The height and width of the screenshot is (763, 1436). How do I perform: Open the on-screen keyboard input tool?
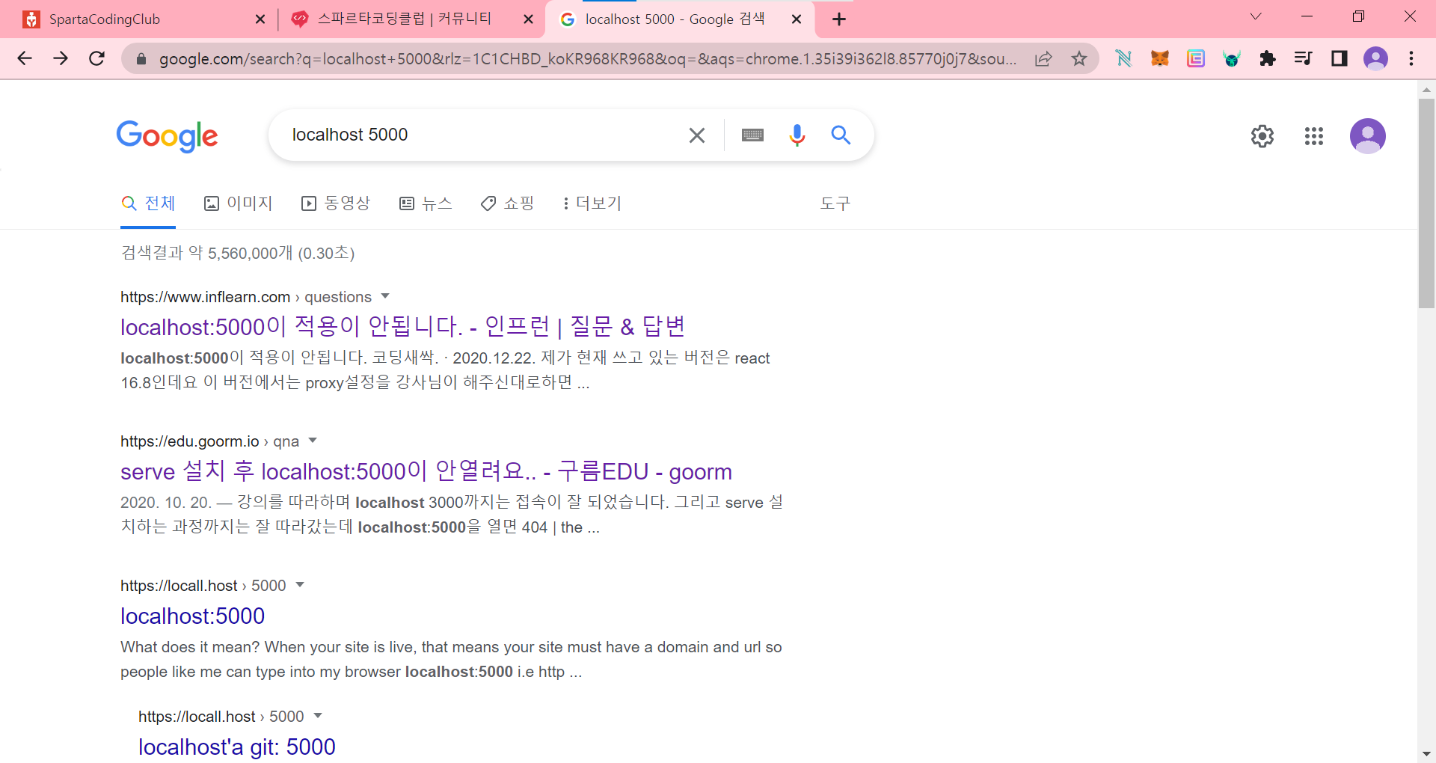coord(752,135)
